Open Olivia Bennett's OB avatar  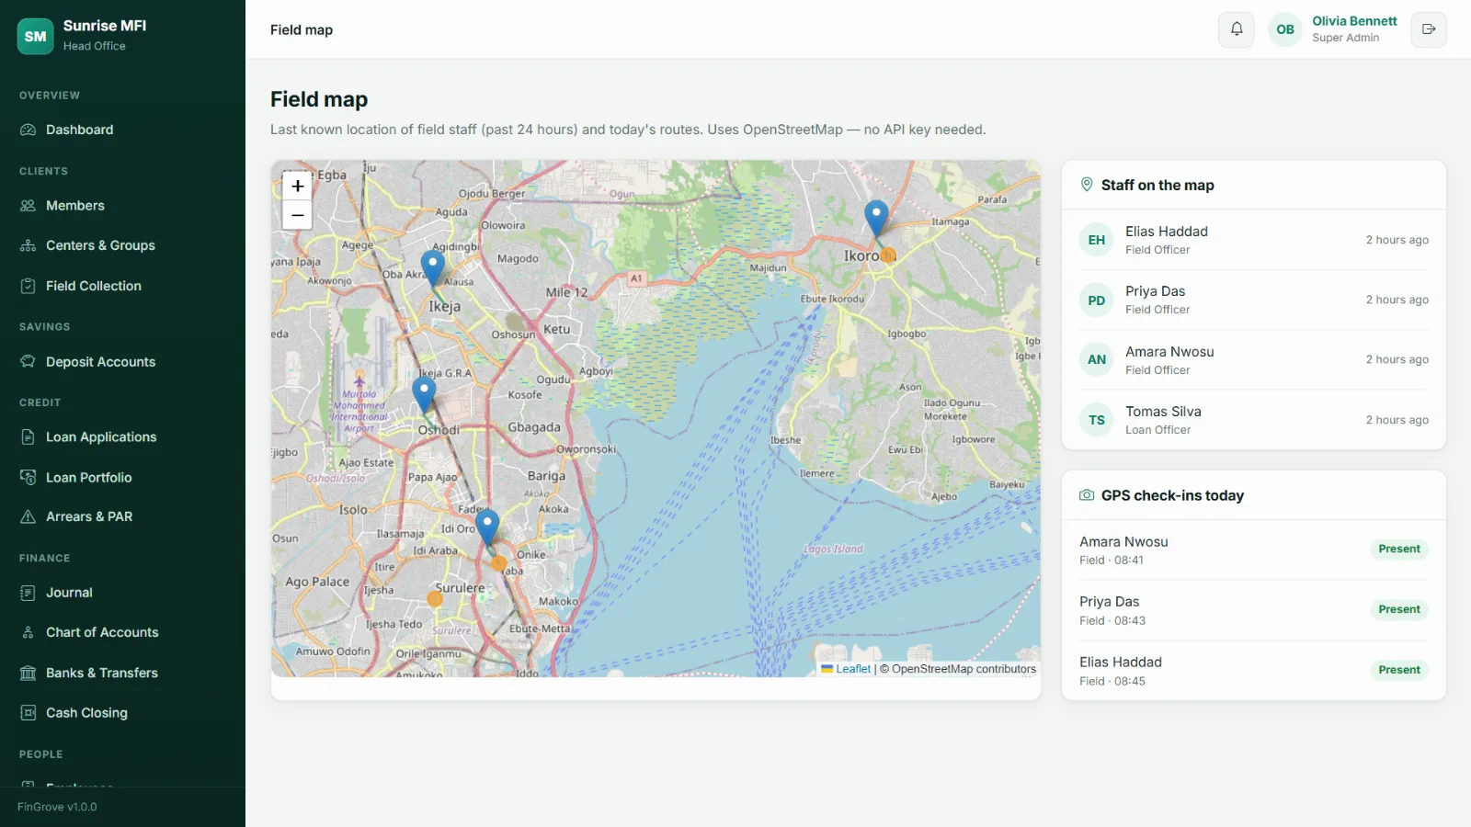[1285, 29]
